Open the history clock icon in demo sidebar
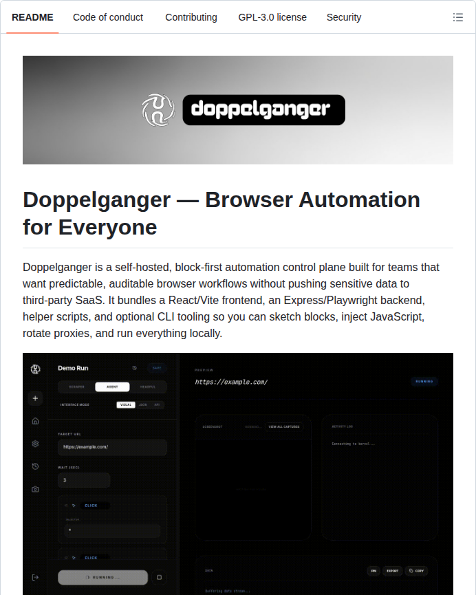The width and height of the screenshot is (476, 595). coord(35,466)
